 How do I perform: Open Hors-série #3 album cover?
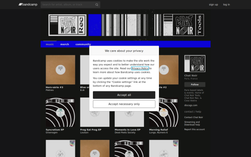[61, 70]
